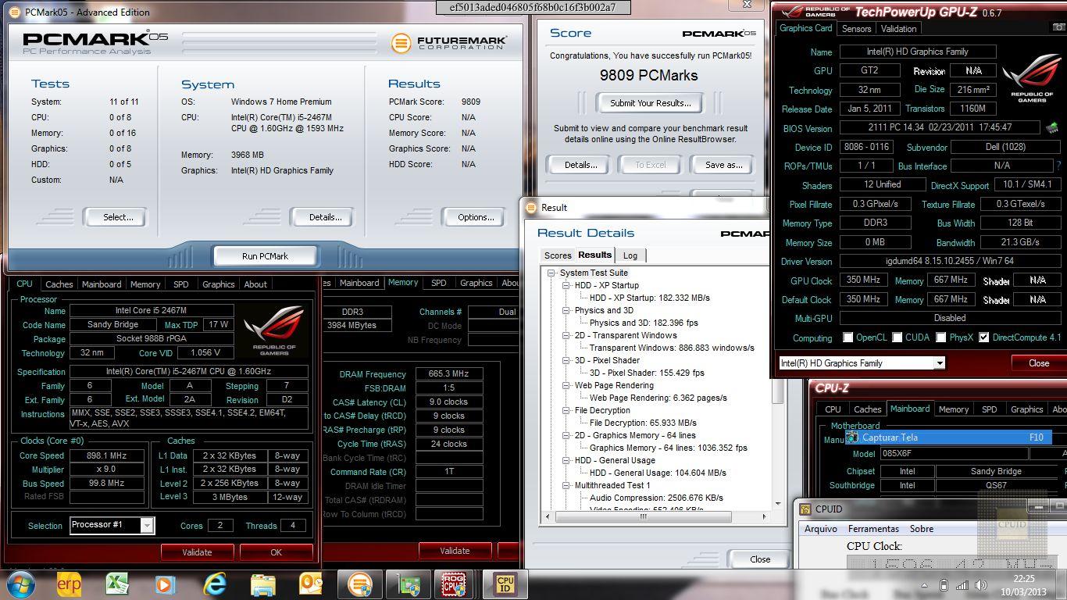Switch to the CPU ID taskbar icon
Screen dimensions: 1067x600
(505, 584)
